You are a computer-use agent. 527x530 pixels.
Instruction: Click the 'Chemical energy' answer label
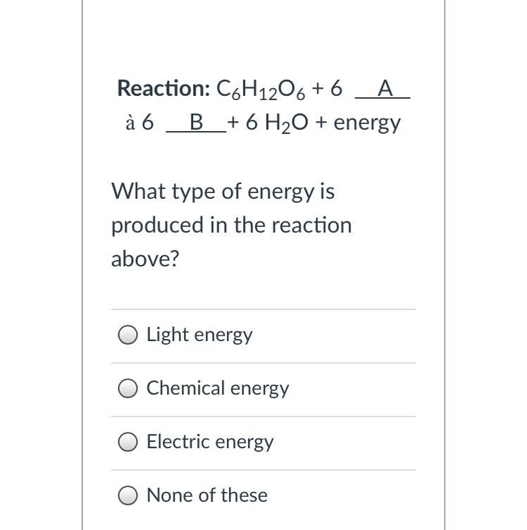pyautogui.click(x=218, y=388)
